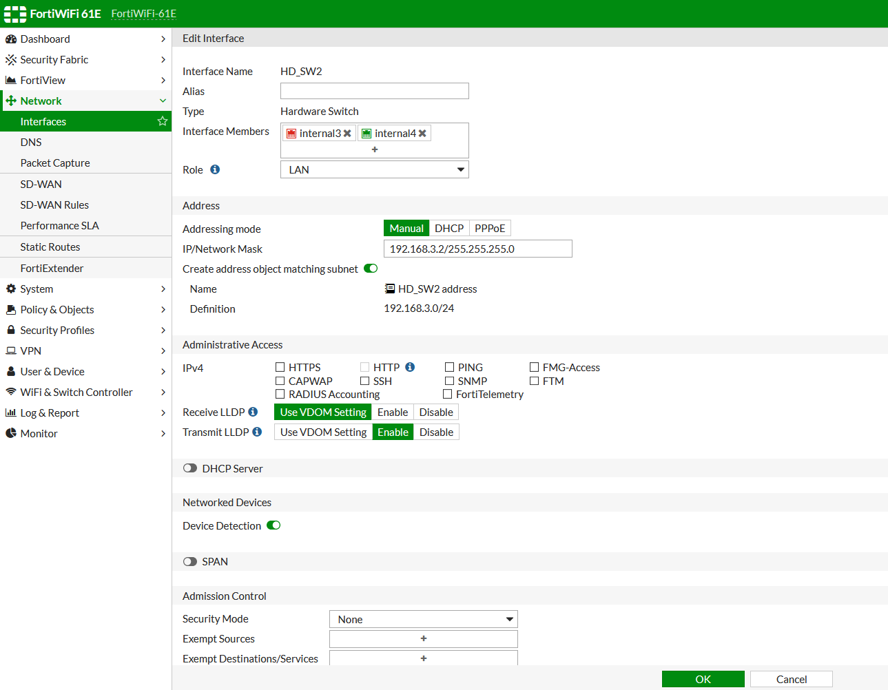
Task: Open the Security Fabric sidebar icon
Action: 12,59
